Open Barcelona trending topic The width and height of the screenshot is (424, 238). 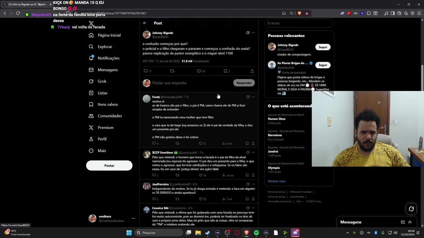point(275,135)
